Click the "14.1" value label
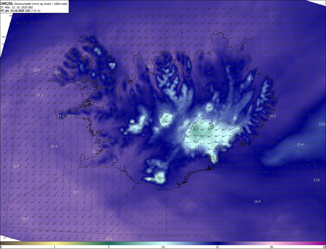Image resolution: width=326 pixels, height=249 pixels. coord(61,116)
